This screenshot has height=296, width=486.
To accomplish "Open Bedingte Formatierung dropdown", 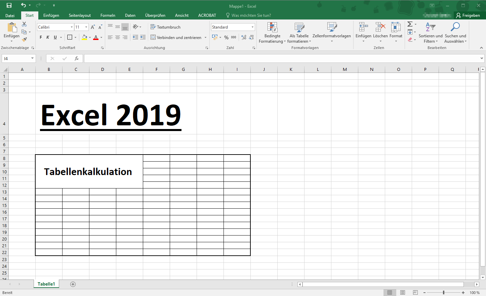I will coord(272,33).
